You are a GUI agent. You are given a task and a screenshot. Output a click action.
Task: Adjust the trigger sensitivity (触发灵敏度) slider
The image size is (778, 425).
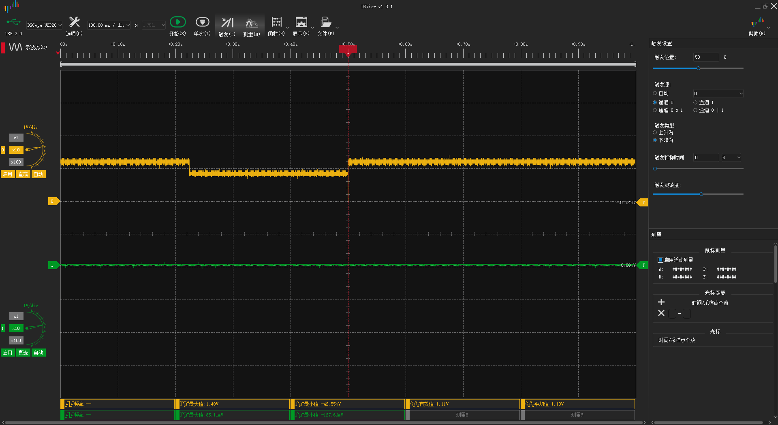[701, 194]
